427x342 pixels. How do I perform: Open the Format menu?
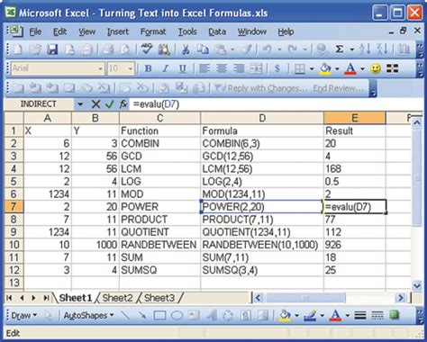pyautogui.click(x=153, y=31)
